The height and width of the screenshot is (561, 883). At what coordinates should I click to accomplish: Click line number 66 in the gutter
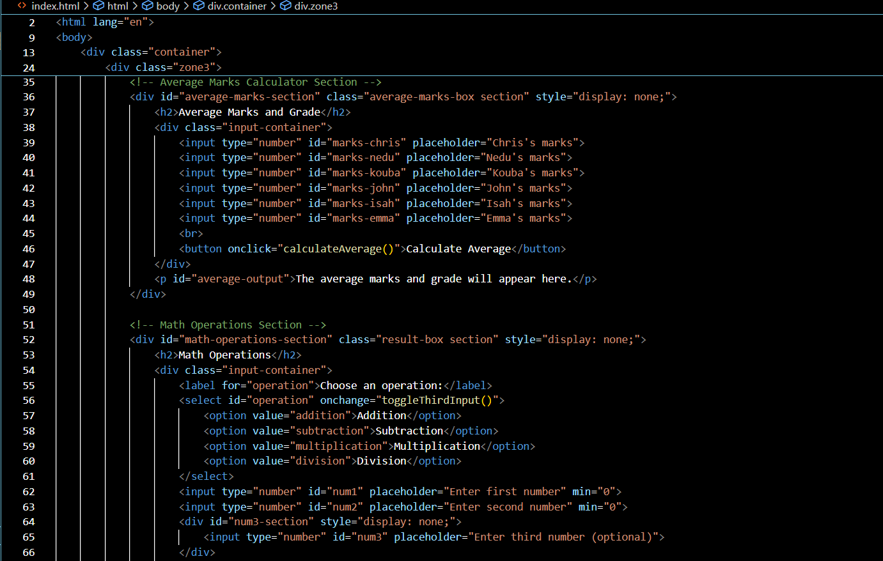tap(29, 552)
